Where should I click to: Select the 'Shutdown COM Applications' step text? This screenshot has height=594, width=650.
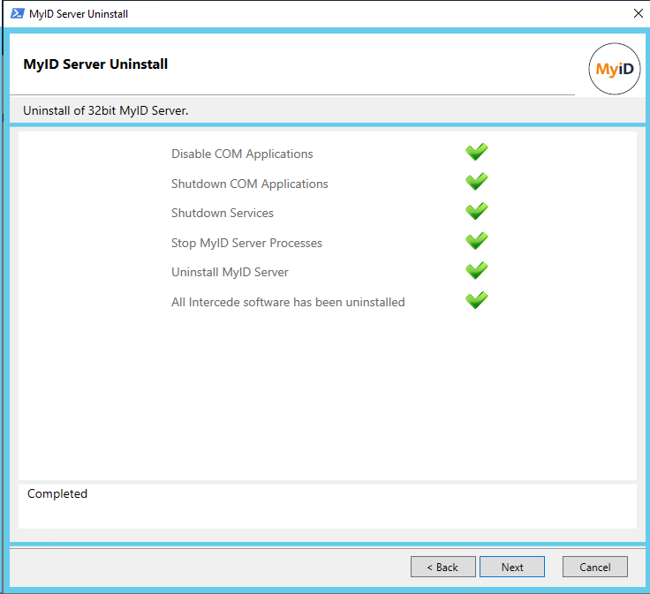pos(250,184)
